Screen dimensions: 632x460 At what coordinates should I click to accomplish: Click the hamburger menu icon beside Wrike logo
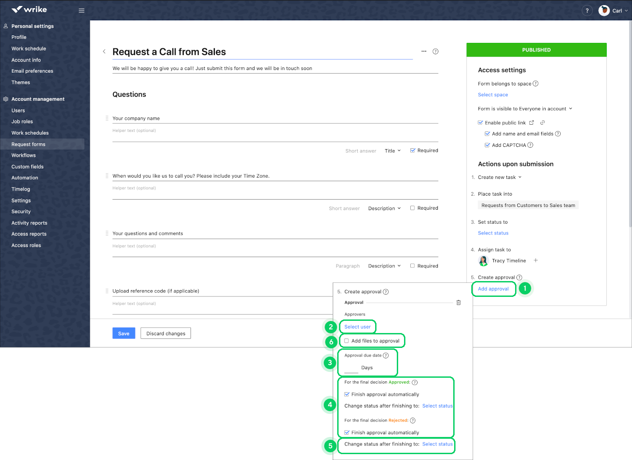click(82, 10)
